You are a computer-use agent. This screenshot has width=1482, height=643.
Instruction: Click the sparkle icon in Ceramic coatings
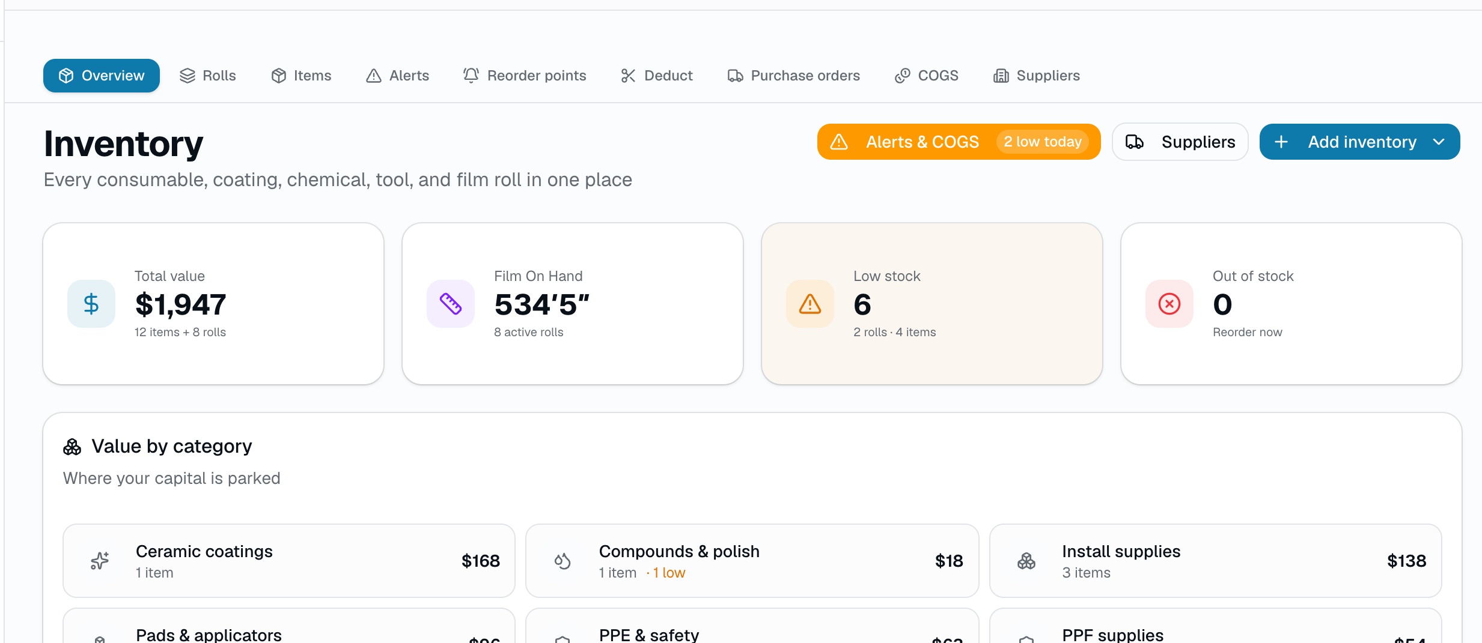[100, 561]
